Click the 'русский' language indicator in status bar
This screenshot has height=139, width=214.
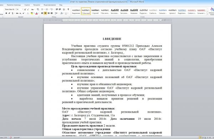(17, 138)
